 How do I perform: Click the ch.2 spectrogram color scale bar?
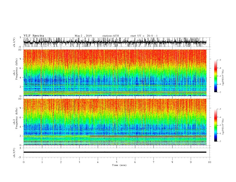(215, 125)
